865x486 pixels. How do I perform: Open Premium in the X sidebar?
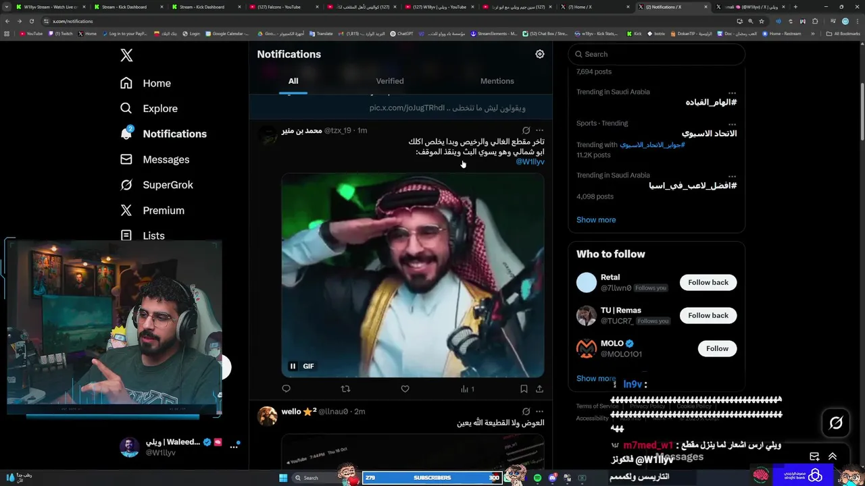(151, 211)
